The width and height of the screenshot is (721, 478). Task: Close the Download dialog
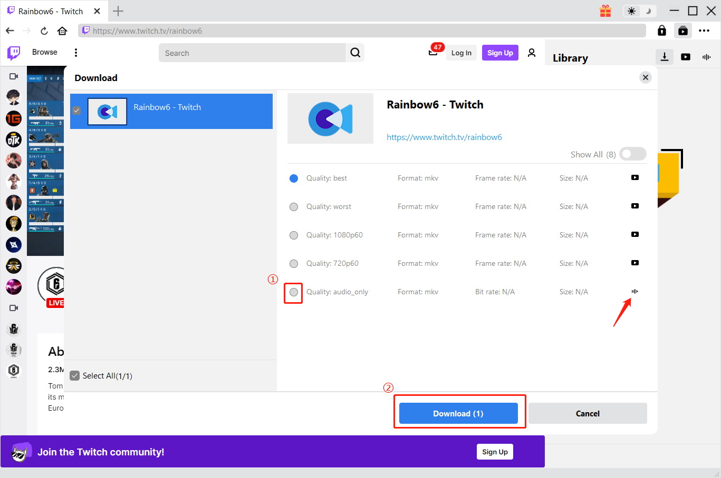point(646,77)
